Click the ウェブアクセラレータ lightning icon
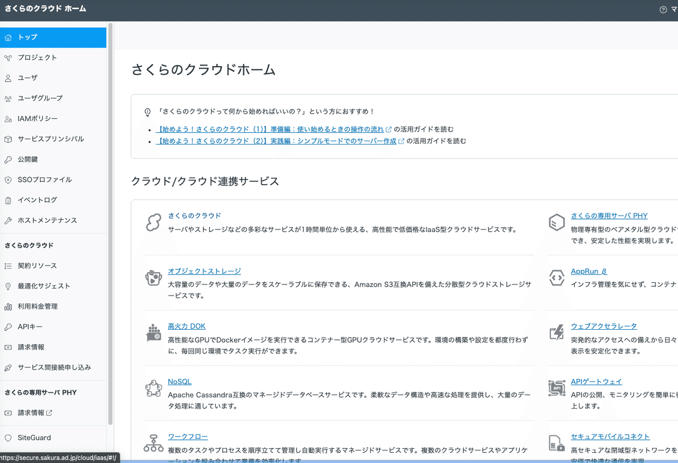Image resolution: width=678 pixels, height=463 pixels. click(x=557, y=333)
